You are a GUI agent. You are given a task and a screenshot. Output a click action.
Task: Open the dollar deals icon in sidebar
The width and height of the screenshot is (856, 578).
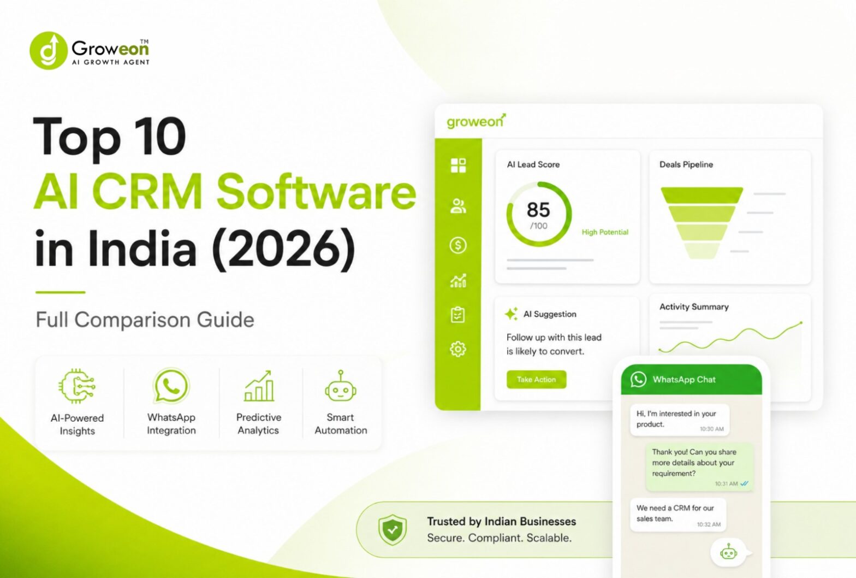click(x=458, y=245)
